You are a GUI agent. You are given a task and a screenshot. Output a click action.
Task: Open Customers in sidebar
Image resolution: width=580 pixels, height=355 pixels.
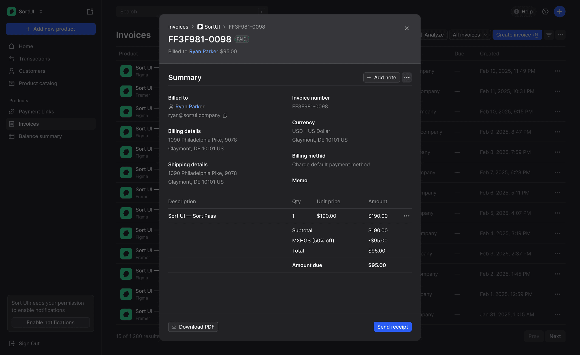click(x=51, y=71)
